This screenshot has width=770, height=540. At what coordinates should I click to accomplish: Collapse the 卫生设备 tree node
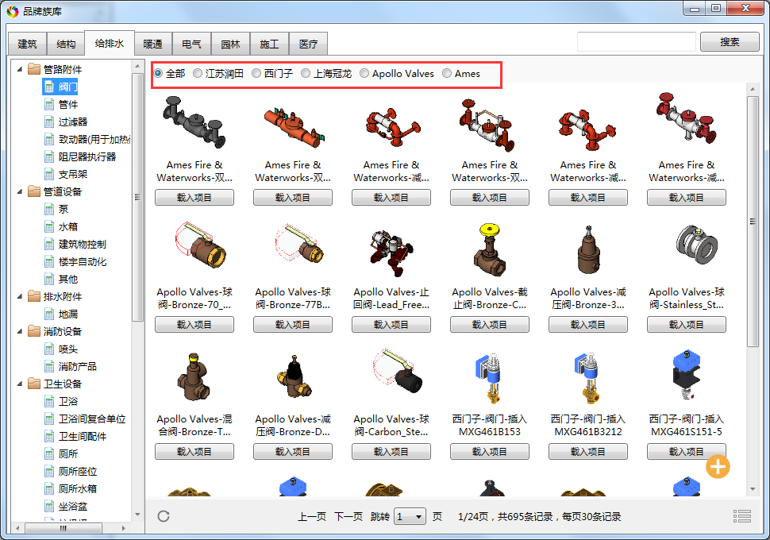pyautogui.click(x=20, y=384)
